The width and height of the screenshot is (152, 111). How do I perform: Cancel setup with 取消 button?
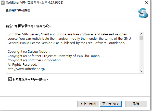136,104
